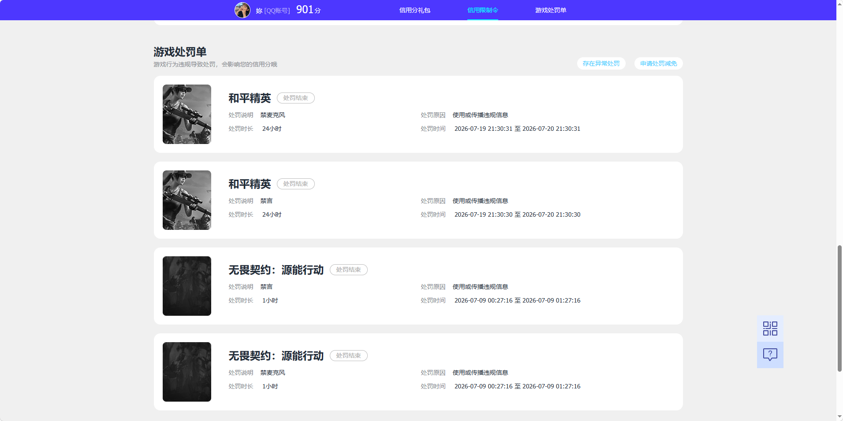
Task: Click 处罚结束 badge on last 无畏契约 card
Action: tap(348, 356)
